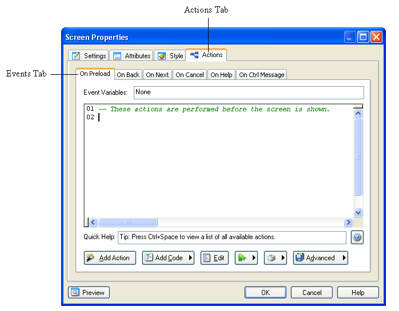
Task: Open the Add Code dropdown button
Action: 168,258
